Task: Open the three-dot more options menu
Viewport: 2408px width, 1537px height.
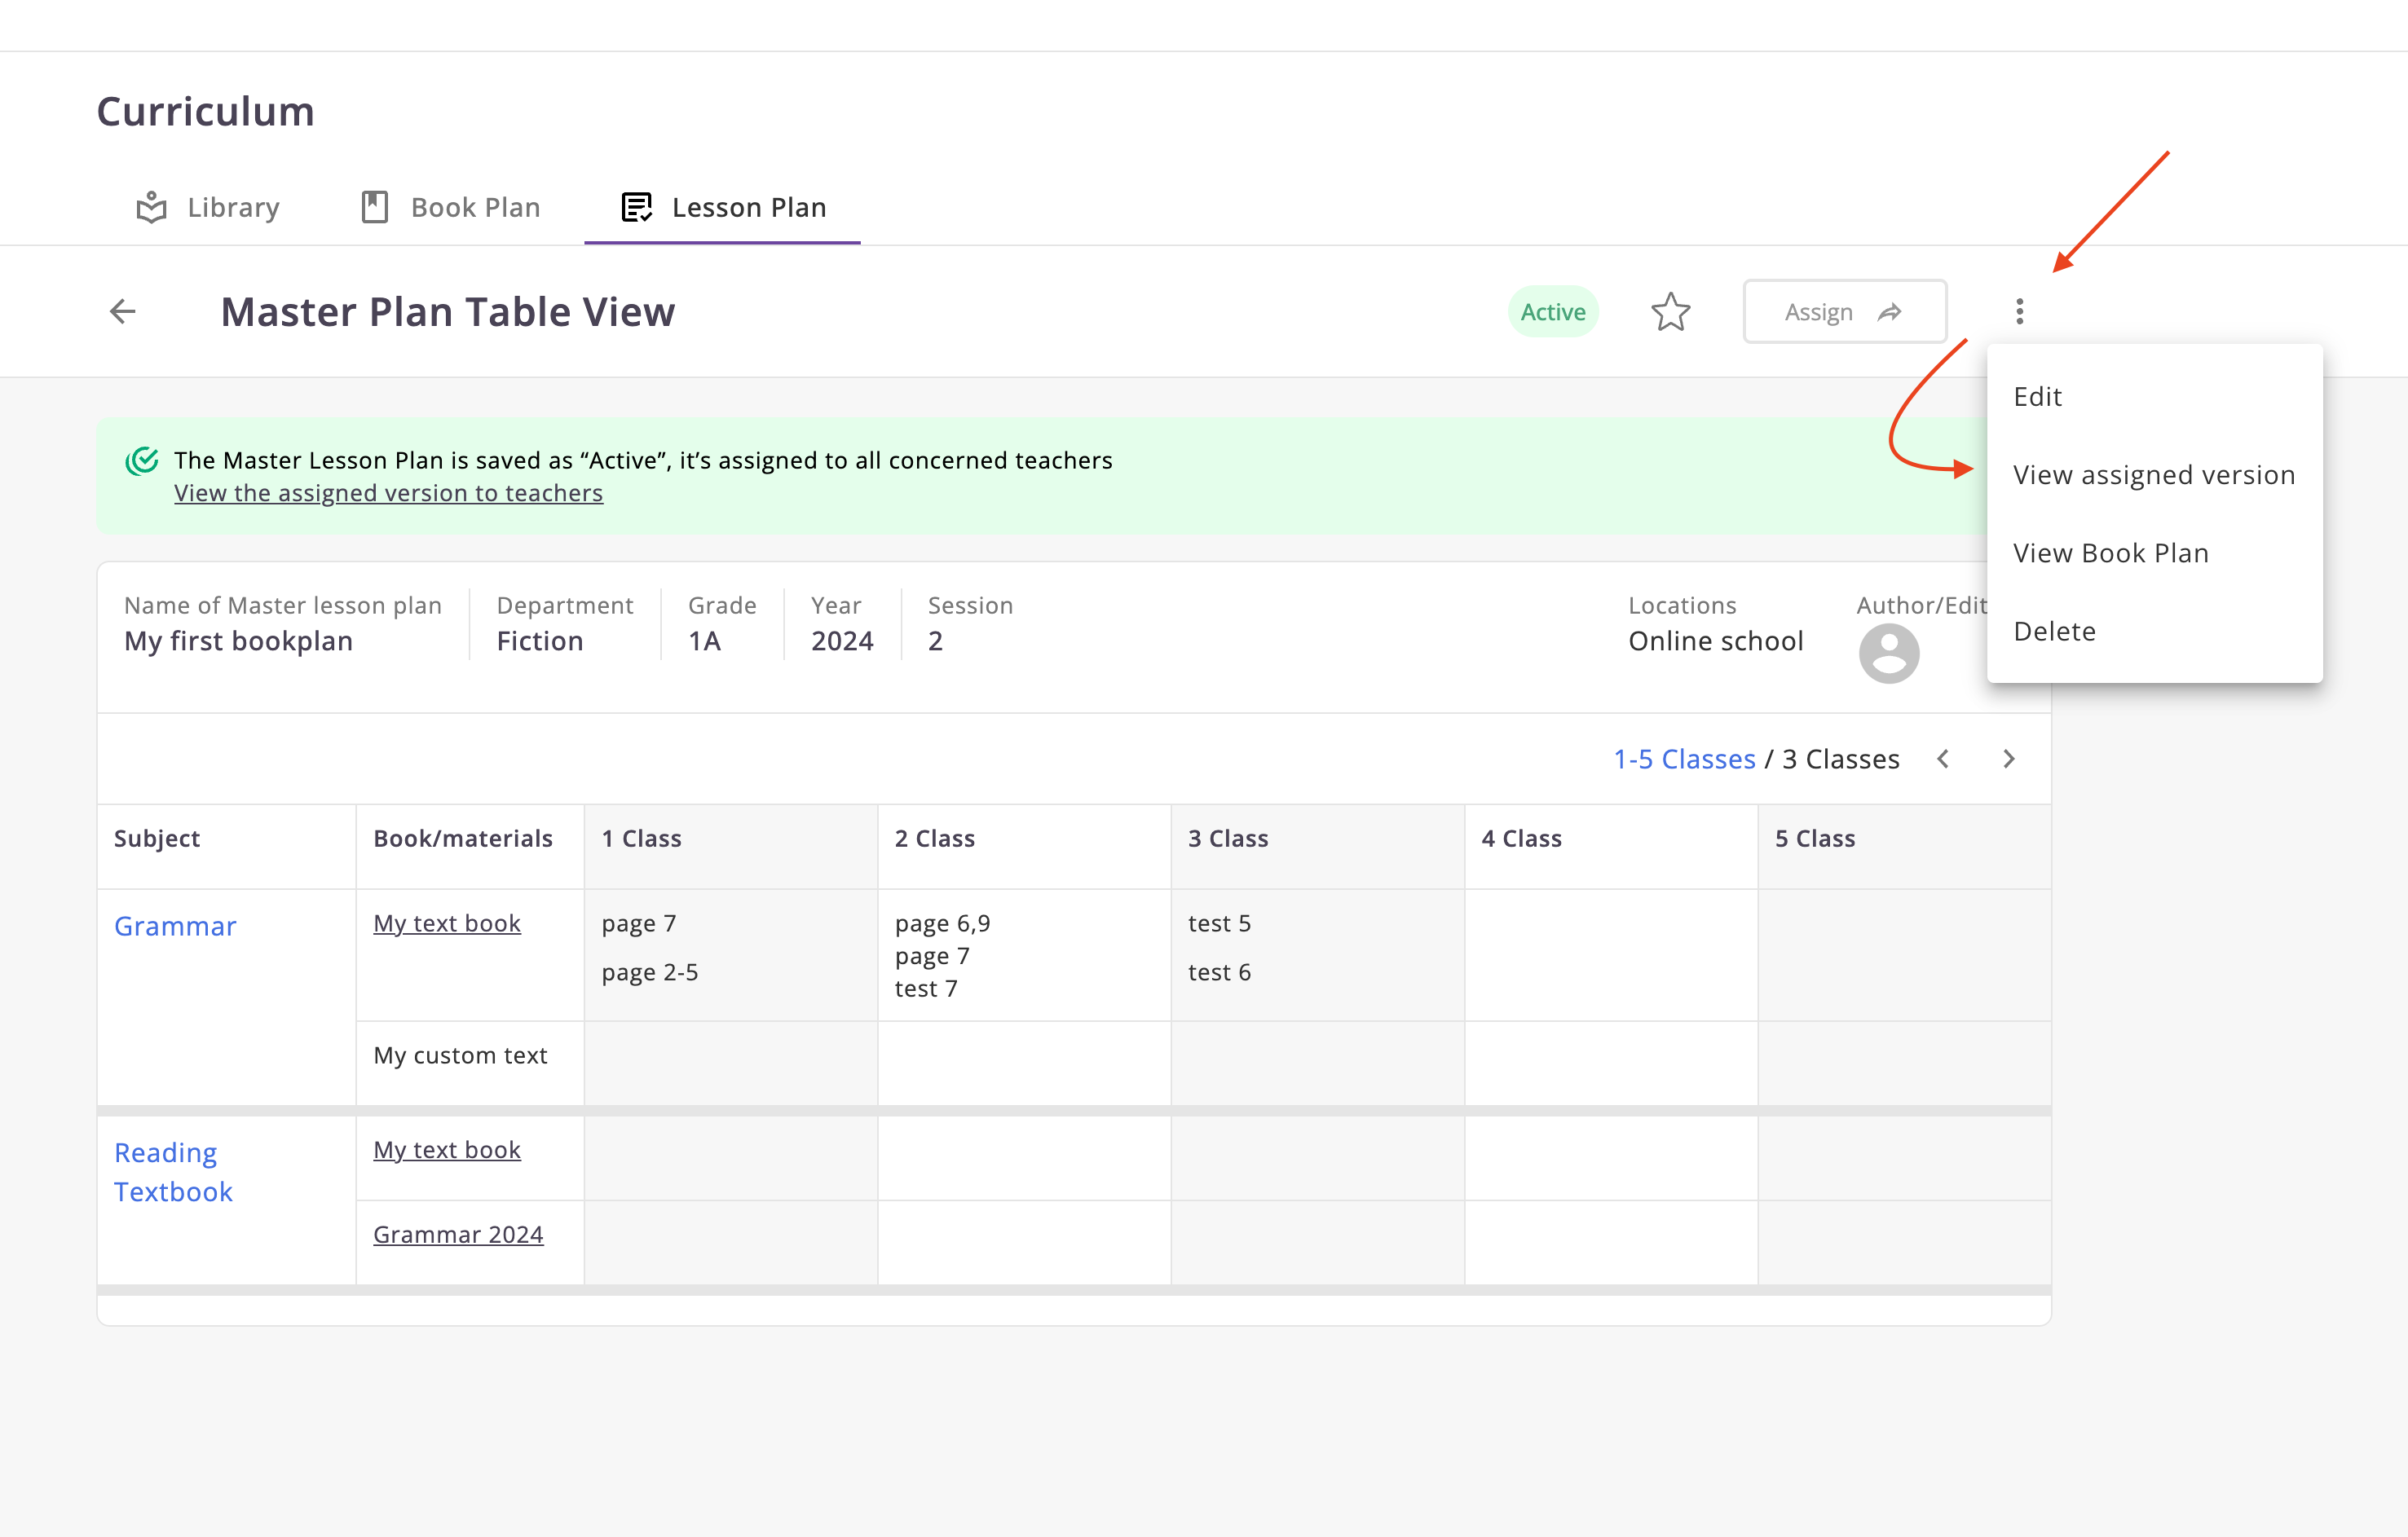Action: click(2019, 312)
